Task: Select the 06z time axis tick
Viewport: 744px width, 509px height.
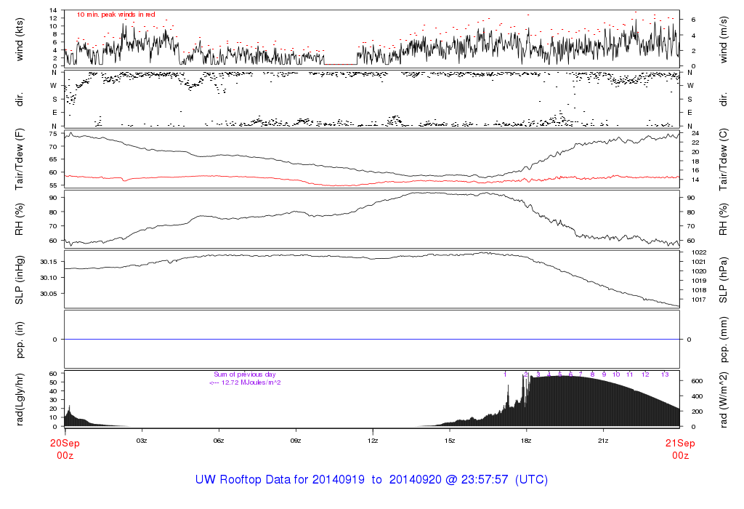Action: (219, 441)
